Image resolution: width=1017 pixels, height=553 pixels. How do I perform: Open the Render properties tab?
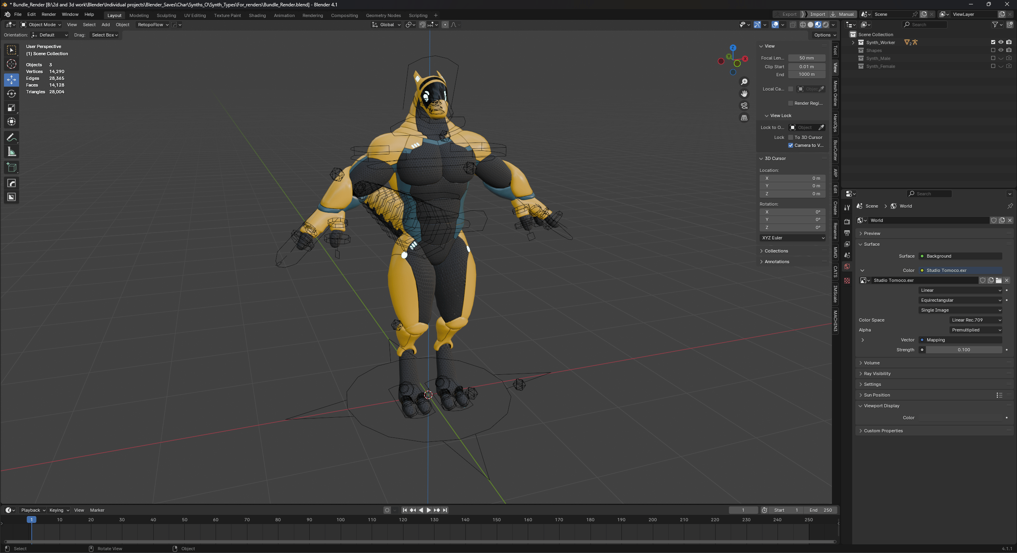[847, 222]
